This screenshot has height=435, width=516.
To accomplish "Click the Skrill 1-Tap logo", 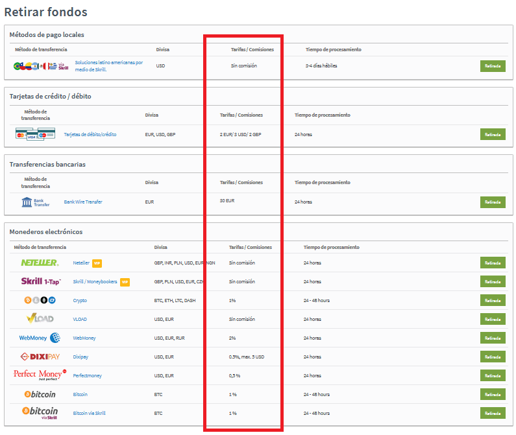I will point(41,282).
